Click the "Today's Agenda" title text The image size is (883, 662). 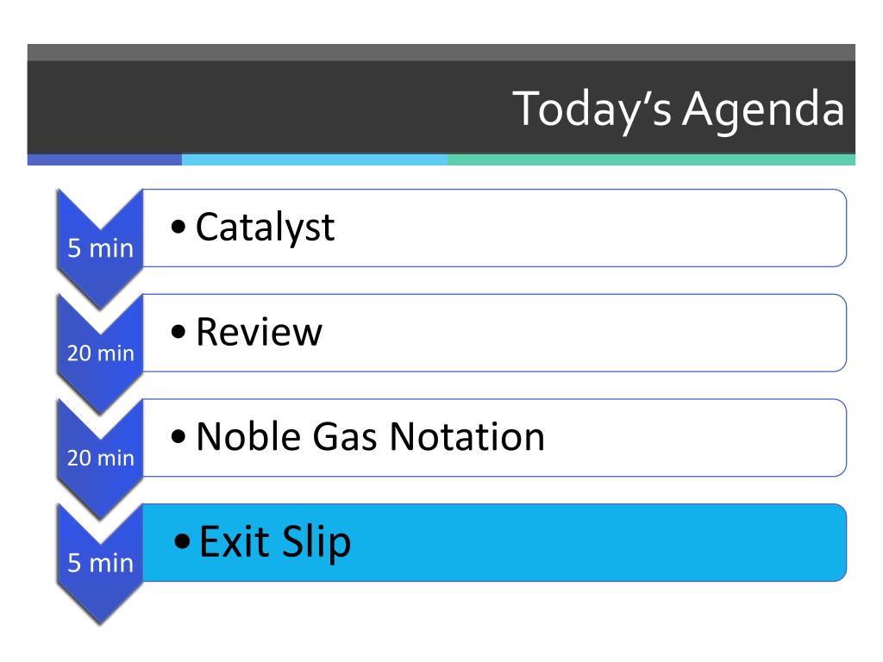[x=678, y=109]
